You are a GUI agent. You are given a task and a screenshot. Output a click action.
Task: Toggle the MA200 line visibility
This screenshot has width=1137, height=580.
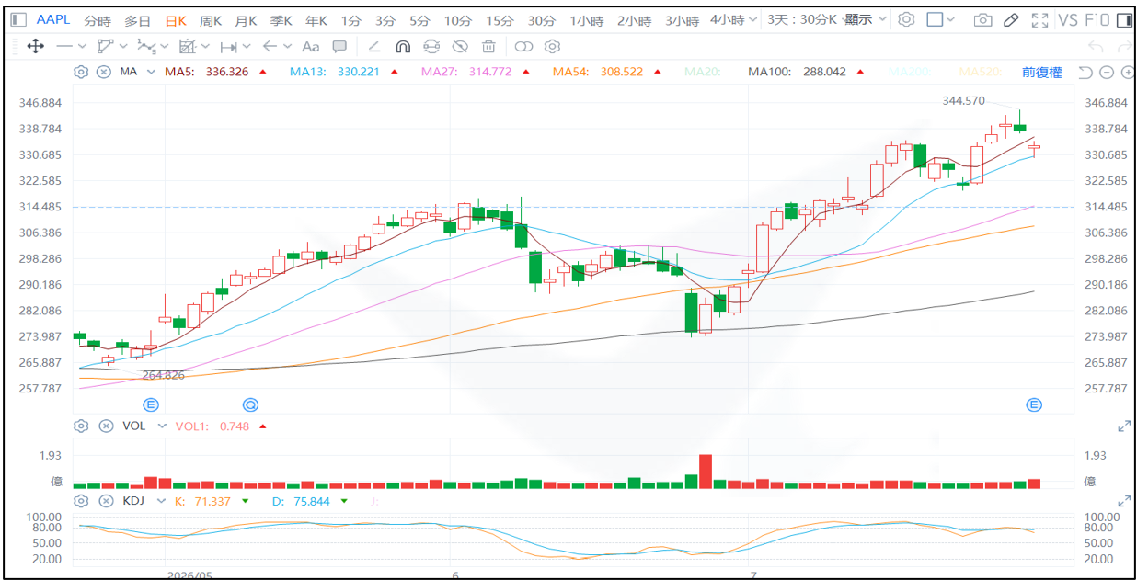(x=911, y=72)
